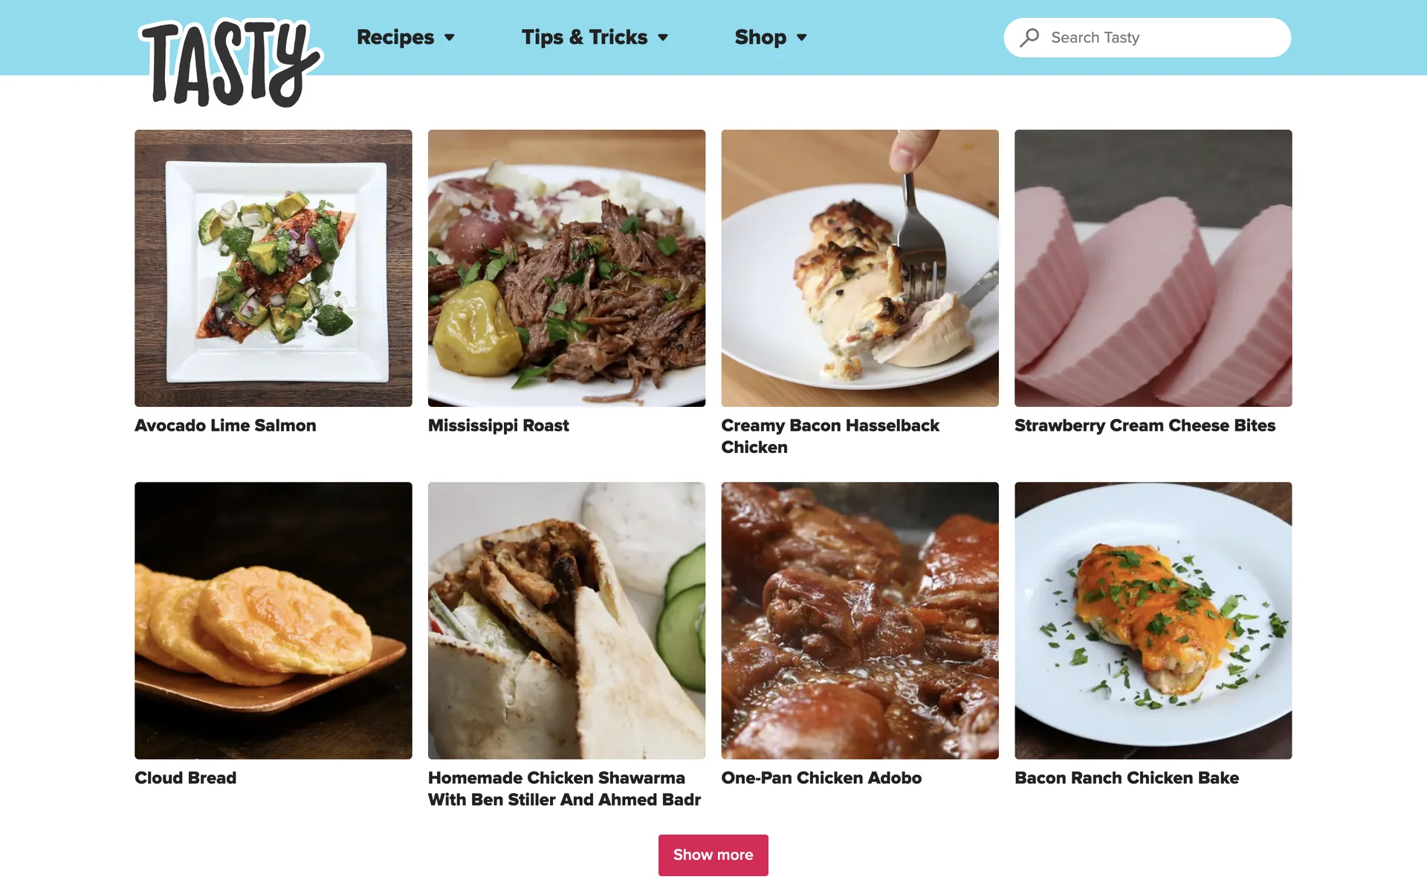Screen dimensions: 1427x891
Task: Click the Homemade Chicken Shawarma title link
Action: (564, 789)
